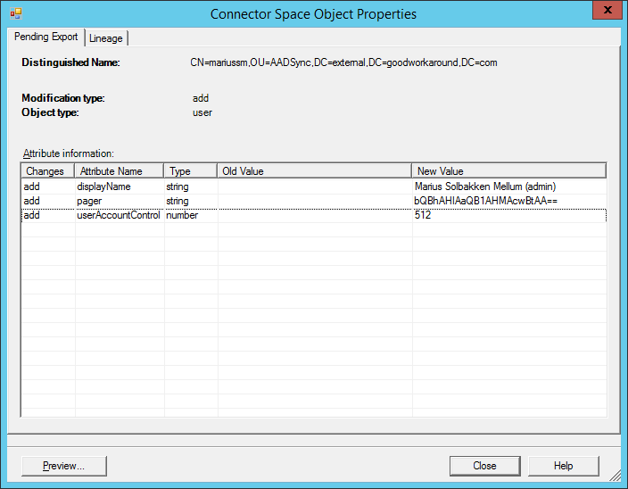This screenshot has height=489, width=628.
Task: Click the window system icon in title bar
Action: pyautogui.click(x=15, y=13)
